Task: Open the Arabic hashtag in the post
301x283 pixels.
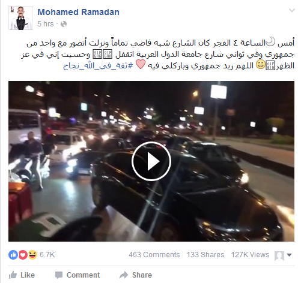Action: coord(98,65)
